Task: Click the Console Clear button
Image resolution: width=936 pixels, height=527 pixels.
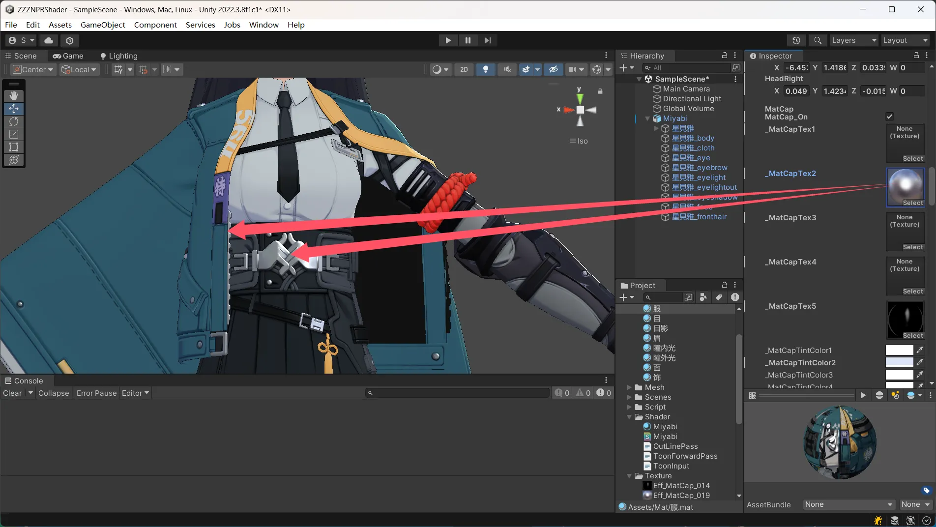Action: pyautogui.click(x=12, y=393)
